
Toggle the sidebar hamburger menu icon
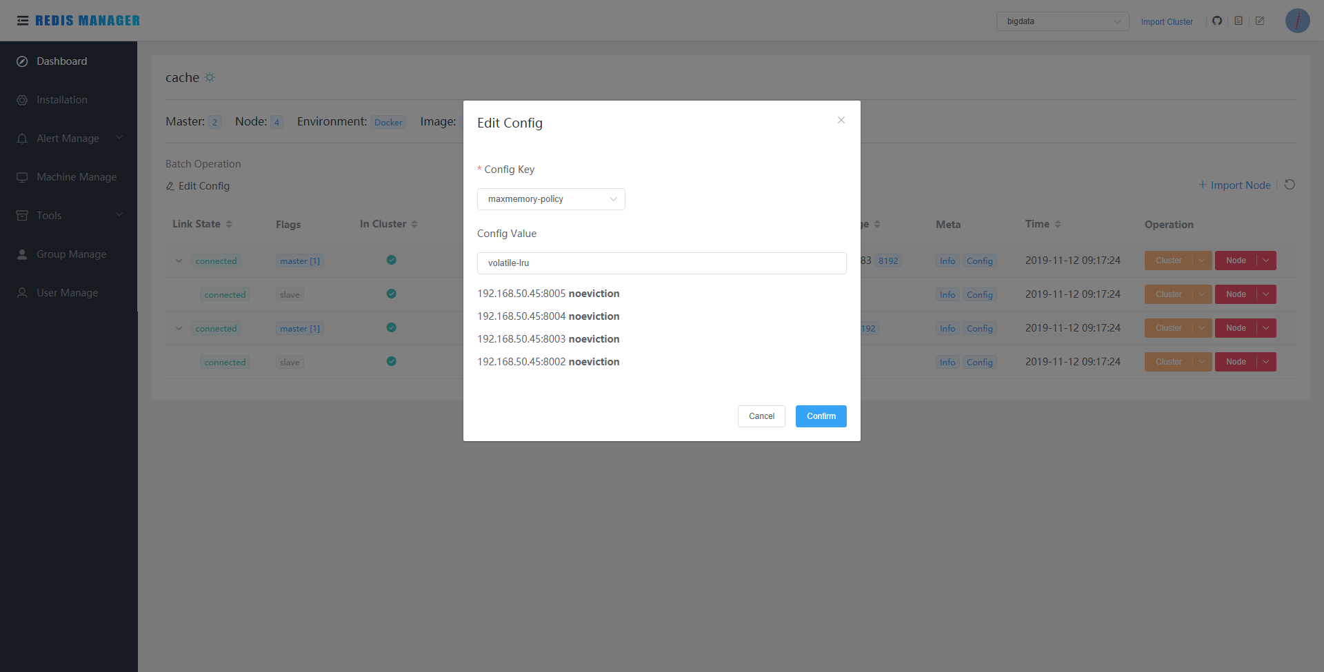(23, 21)
